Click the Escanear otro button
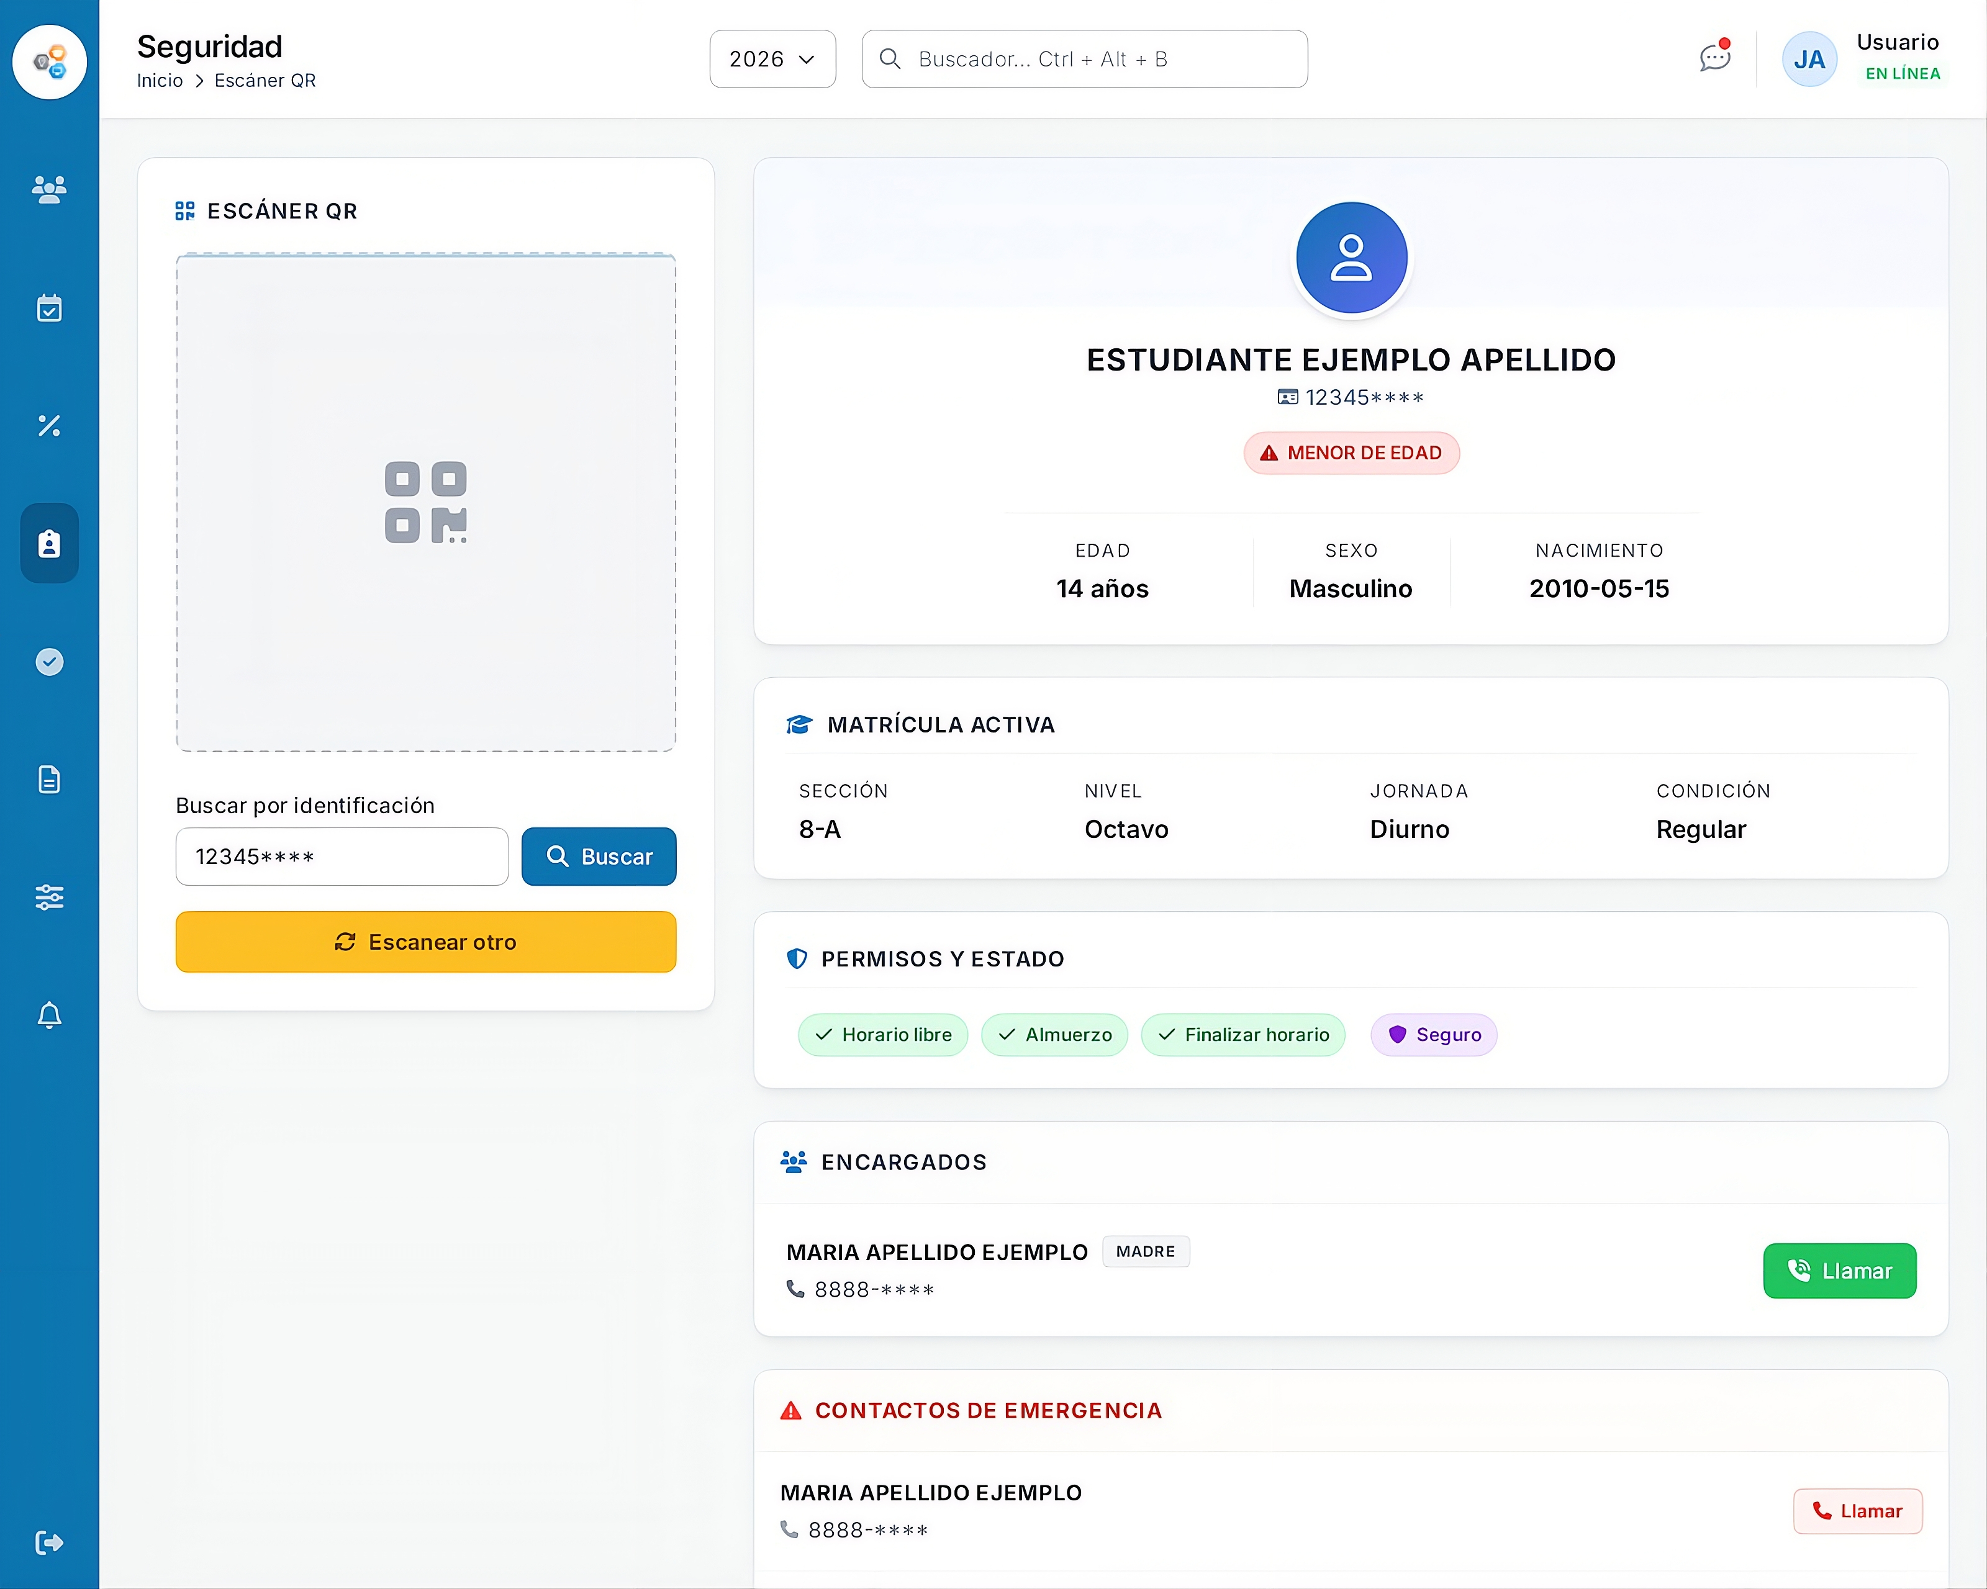 426,942
